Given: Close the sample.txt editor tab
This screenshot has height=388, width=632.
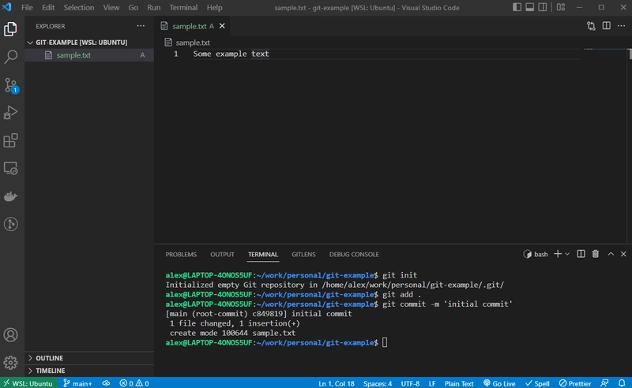Looking at the screenshot, I should pos(222,26).
